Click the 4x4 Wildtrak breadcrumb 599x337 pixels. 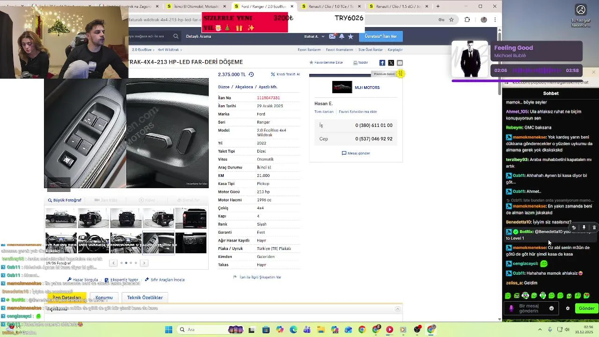(x=168, y=50)
